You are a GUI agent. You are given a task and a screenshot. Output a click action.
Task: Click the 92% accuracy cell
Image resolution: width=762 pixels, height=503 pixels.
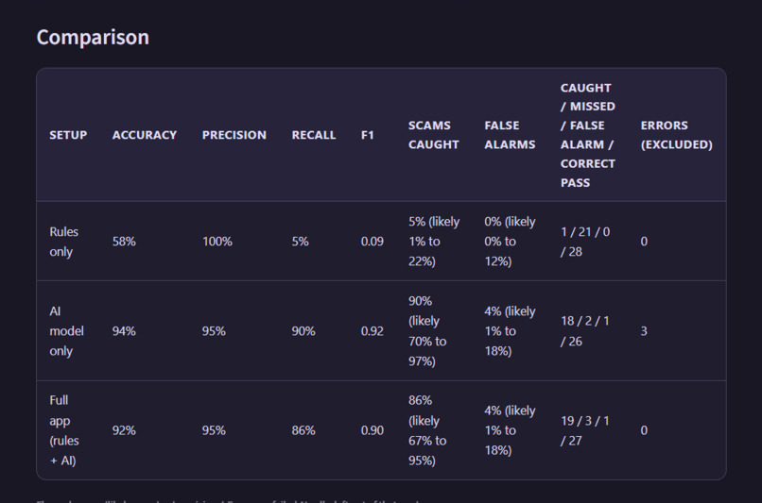(124, 430)
